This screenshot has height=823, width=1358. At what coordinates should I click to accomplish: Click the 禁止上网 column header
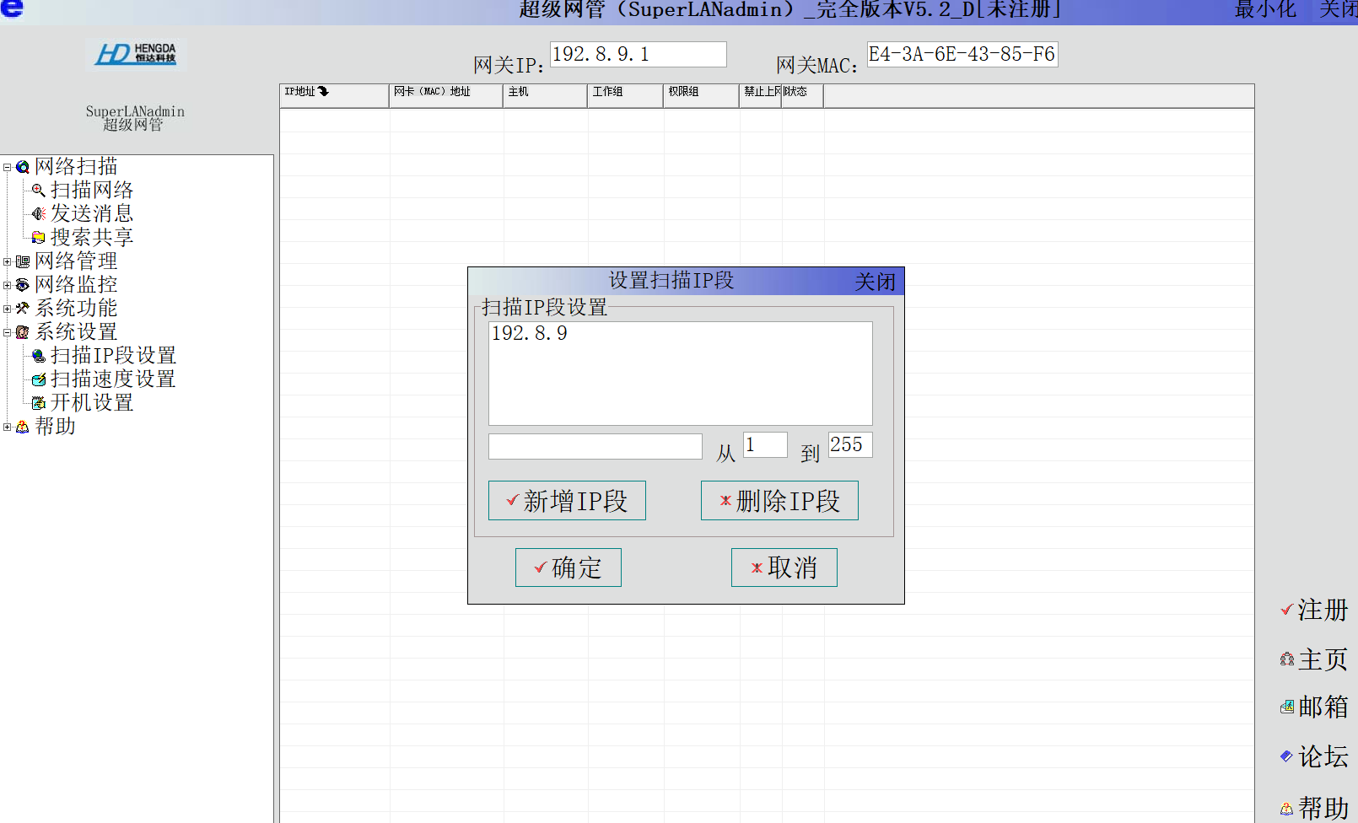761,95
